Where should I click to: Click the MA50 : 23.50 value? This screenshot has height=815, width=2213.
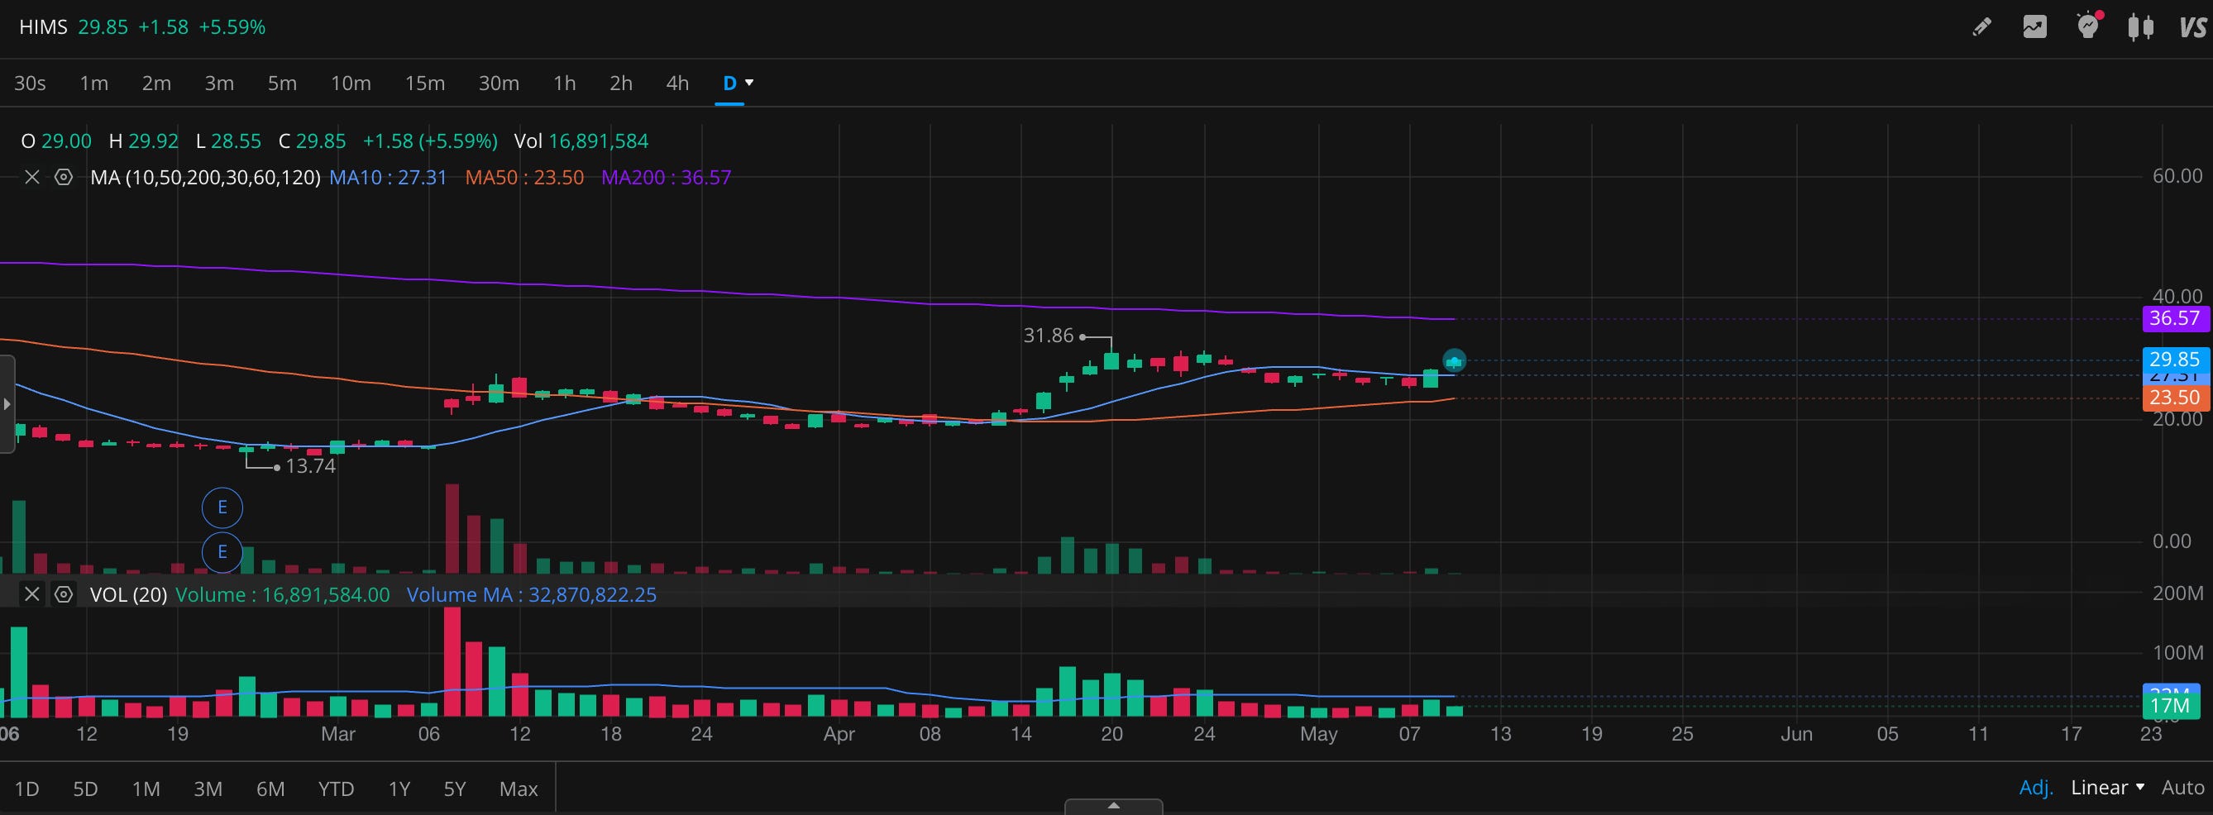click(525, 178)
